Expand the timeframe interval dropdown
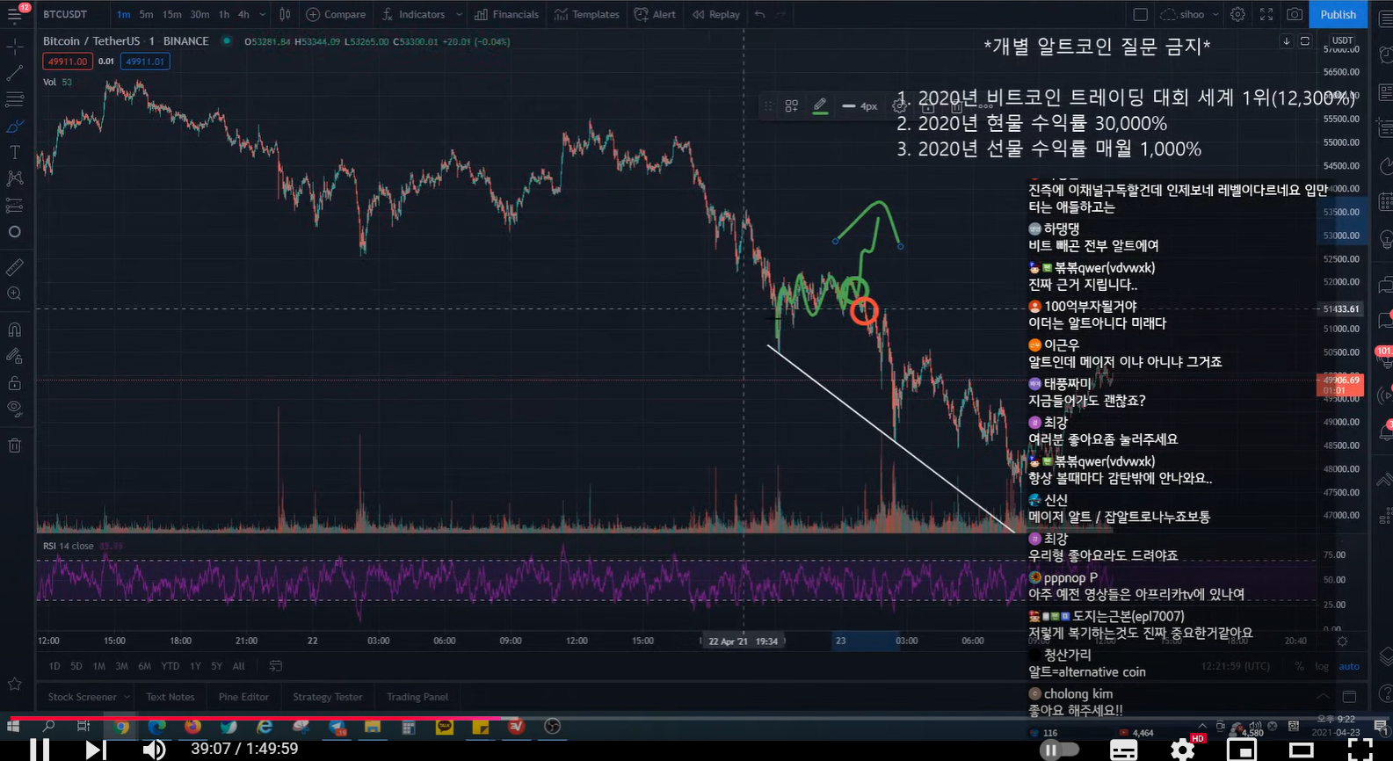 (x=262, y=15)
